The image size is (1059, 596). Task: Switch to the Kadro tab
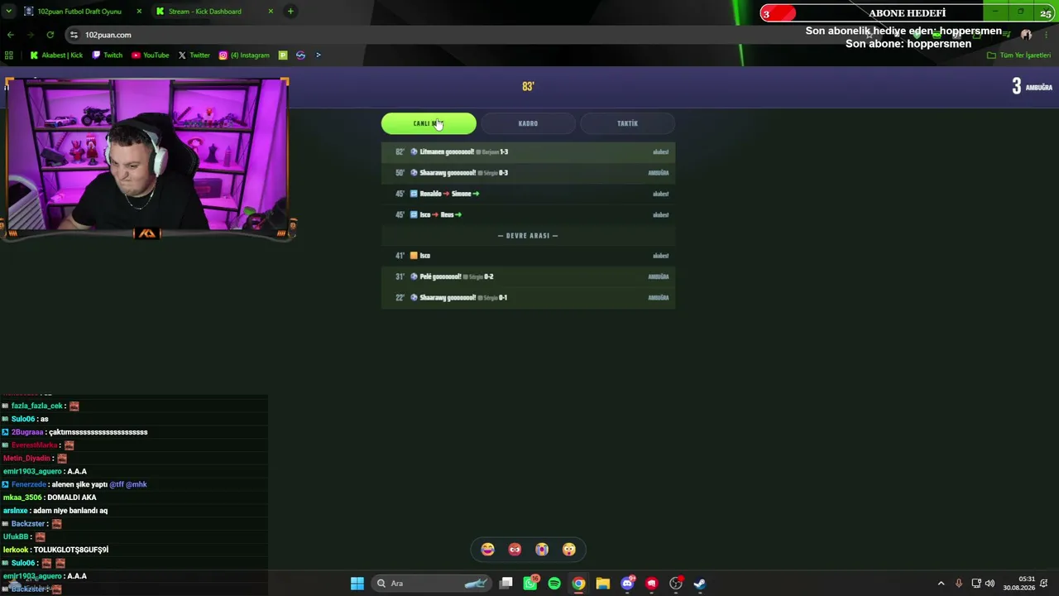(x=528, y=123)
